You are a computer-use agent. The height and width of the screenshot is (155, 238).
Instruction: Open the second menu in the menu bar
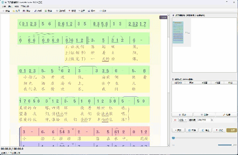10,6
